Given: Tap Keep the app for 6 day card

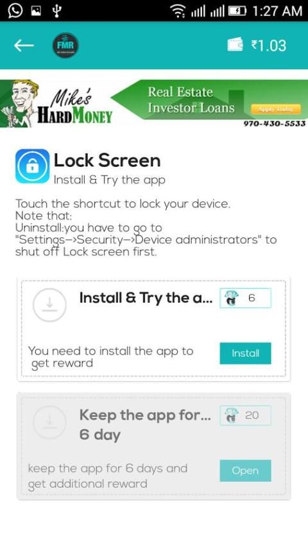Looking at the screenshot, I should pyautogui.click(x=153, y=447).
